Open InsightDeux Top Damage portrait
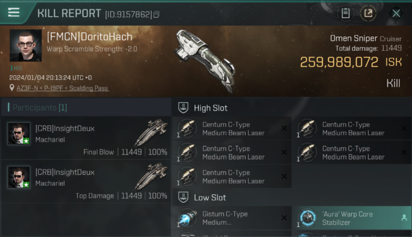Screen dimensions: 412x237 [x=19, y=177]
